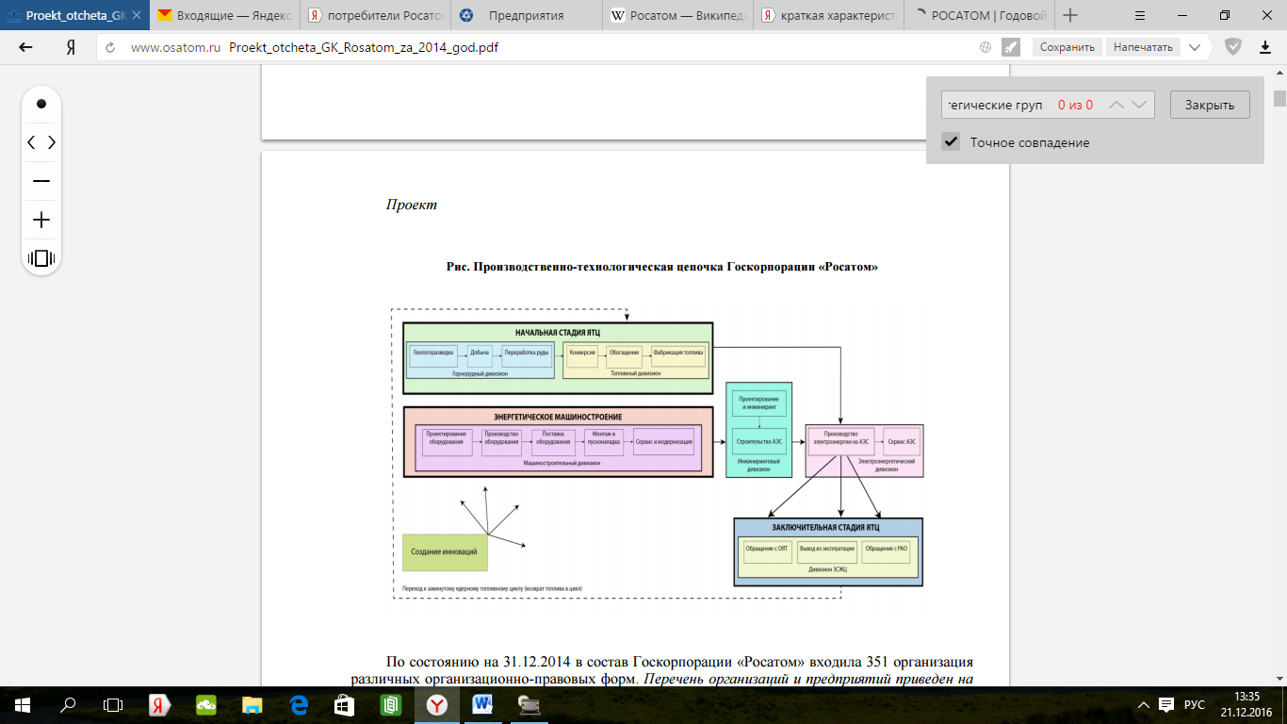Open File Explorer from taskbar

252,704
